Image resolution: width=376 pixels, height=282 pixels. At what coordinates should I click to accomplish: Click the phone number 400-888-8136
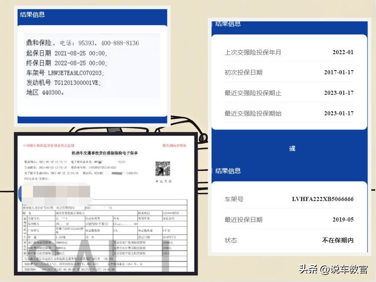[120, 42]
